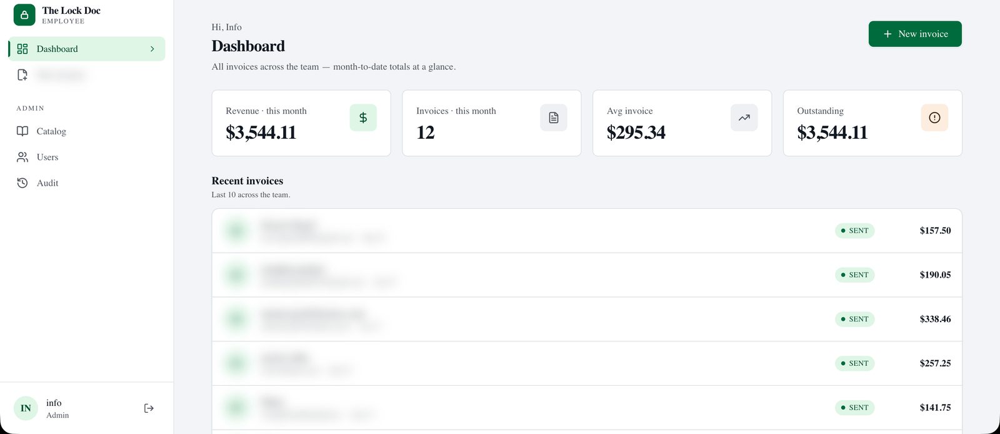Click The Lock Doc padlock logo
This screenshot has width=1000, height=434.
click(24, 15)
